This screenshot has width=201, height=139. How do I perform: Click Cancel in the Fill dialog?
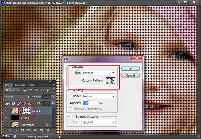click(131, 75)
